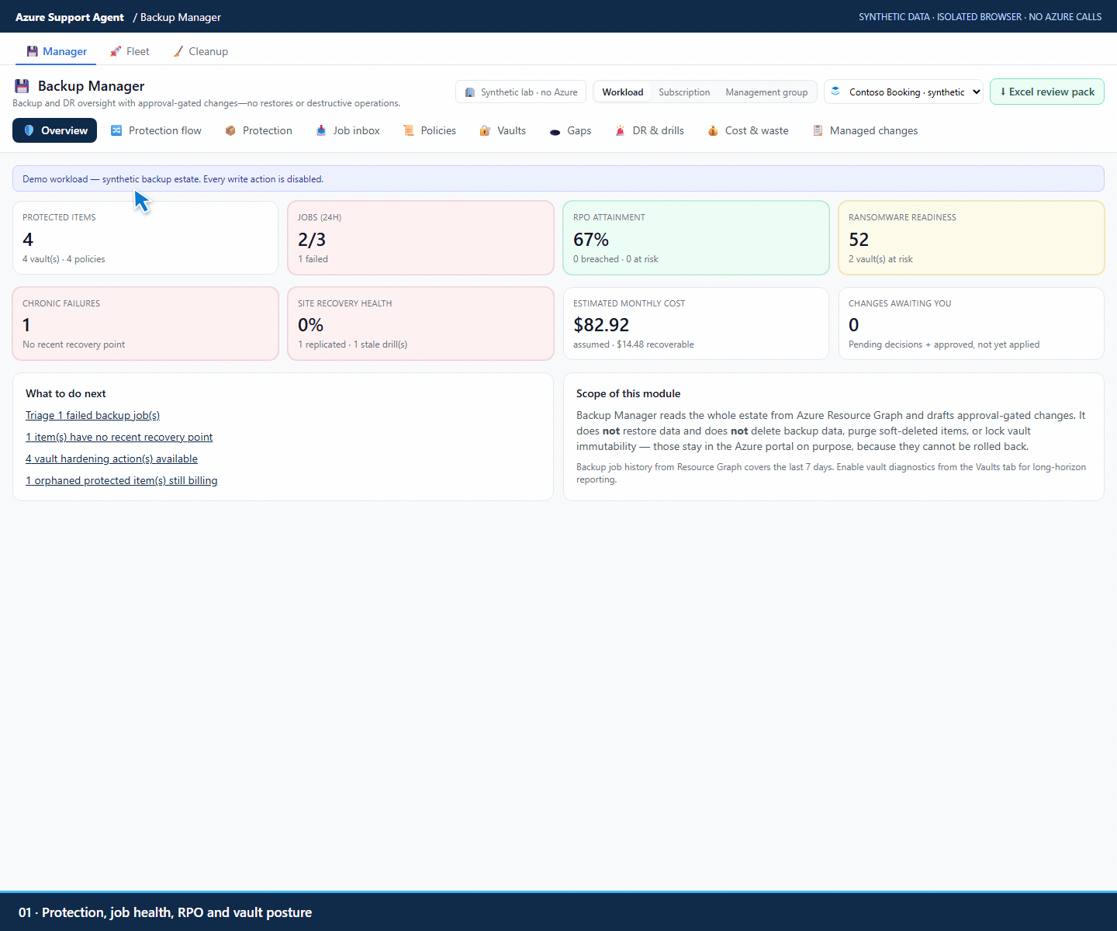Click the Azure Support Agent title
The image size is (1117, 931).
pos(70,17)
